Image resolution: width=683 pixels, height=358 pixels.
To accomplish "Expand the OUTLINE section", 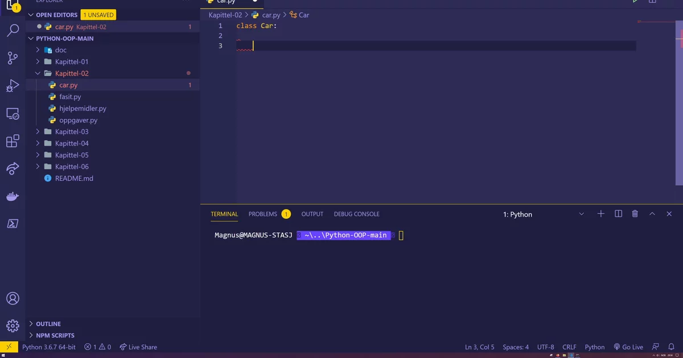I will point(48,324).
